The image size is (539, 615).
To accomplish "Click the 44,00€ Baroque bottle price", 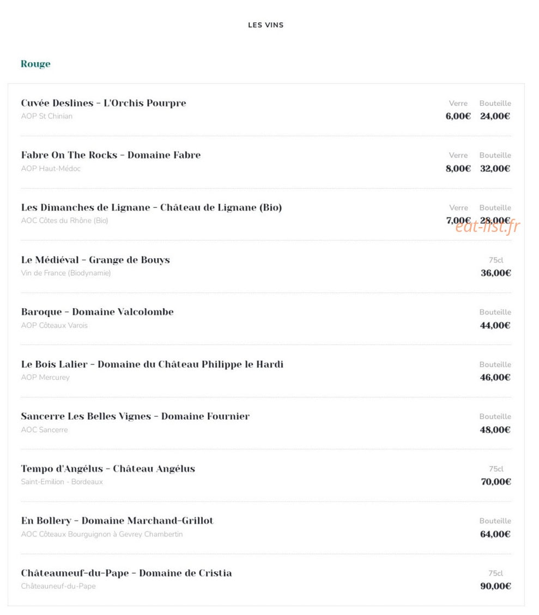I will click(495, 326).
